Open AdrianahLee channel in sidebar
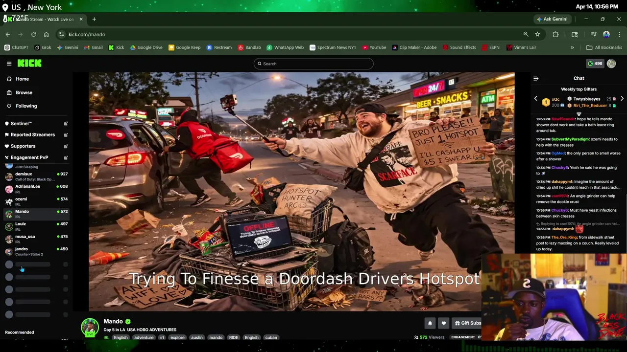This screenshot has height=352, width=627. [36, 189]
